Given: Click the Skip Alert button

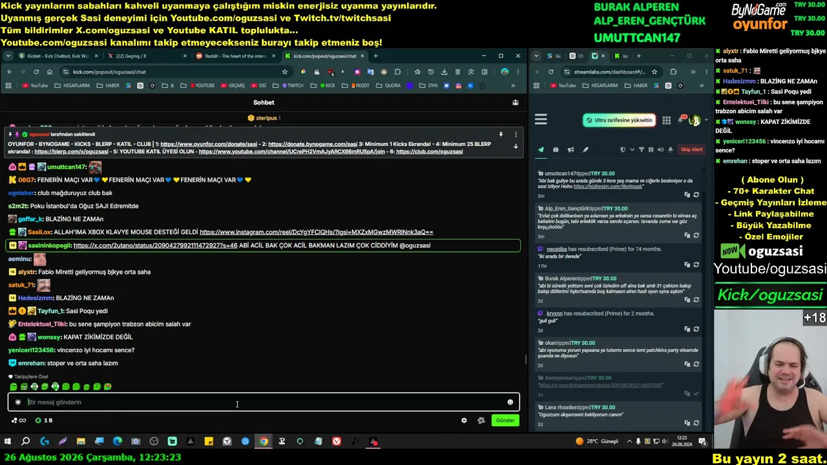Looking at the screenshot, I should (x=691, y=150).
